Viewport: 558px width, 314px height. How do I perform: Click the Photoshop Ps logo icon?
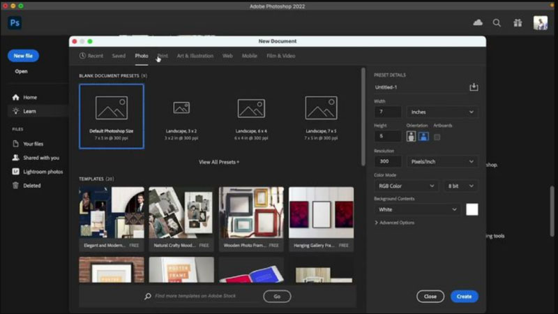coord(15,23)
